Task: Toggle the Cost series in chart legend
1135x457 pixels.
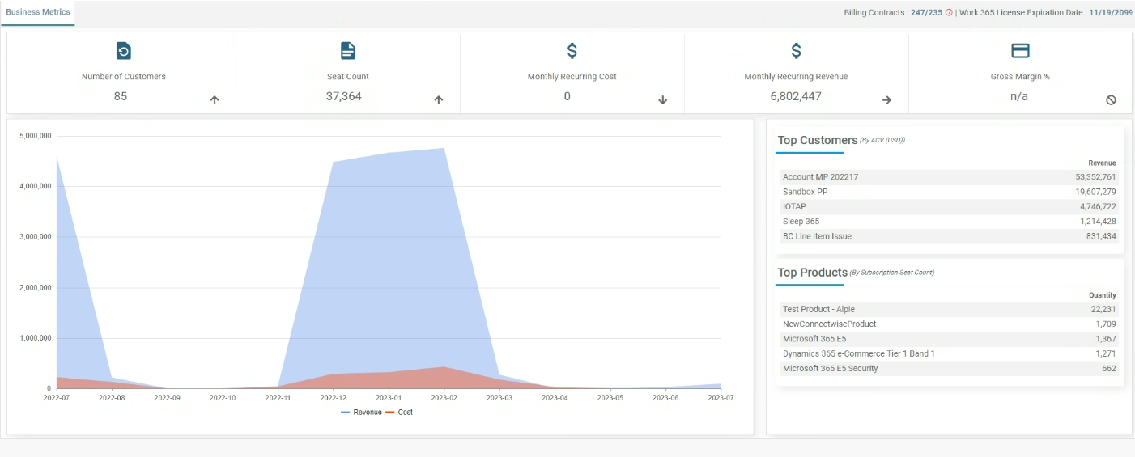Action: pos(399,413)
